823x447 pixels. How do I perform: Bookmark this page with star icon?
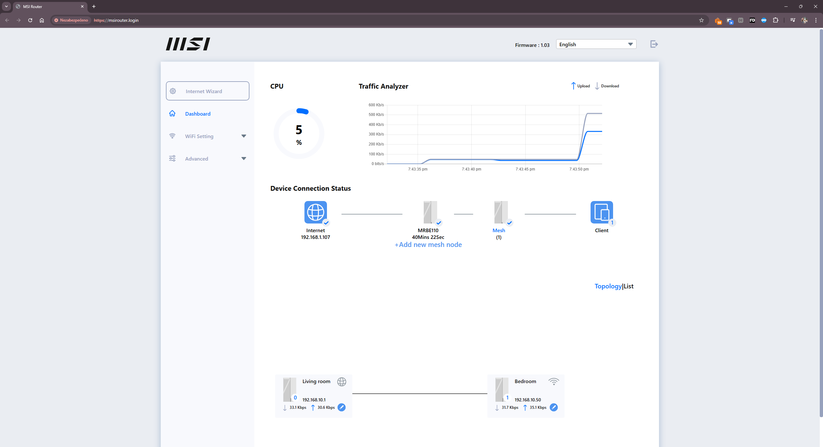(701, 20)
